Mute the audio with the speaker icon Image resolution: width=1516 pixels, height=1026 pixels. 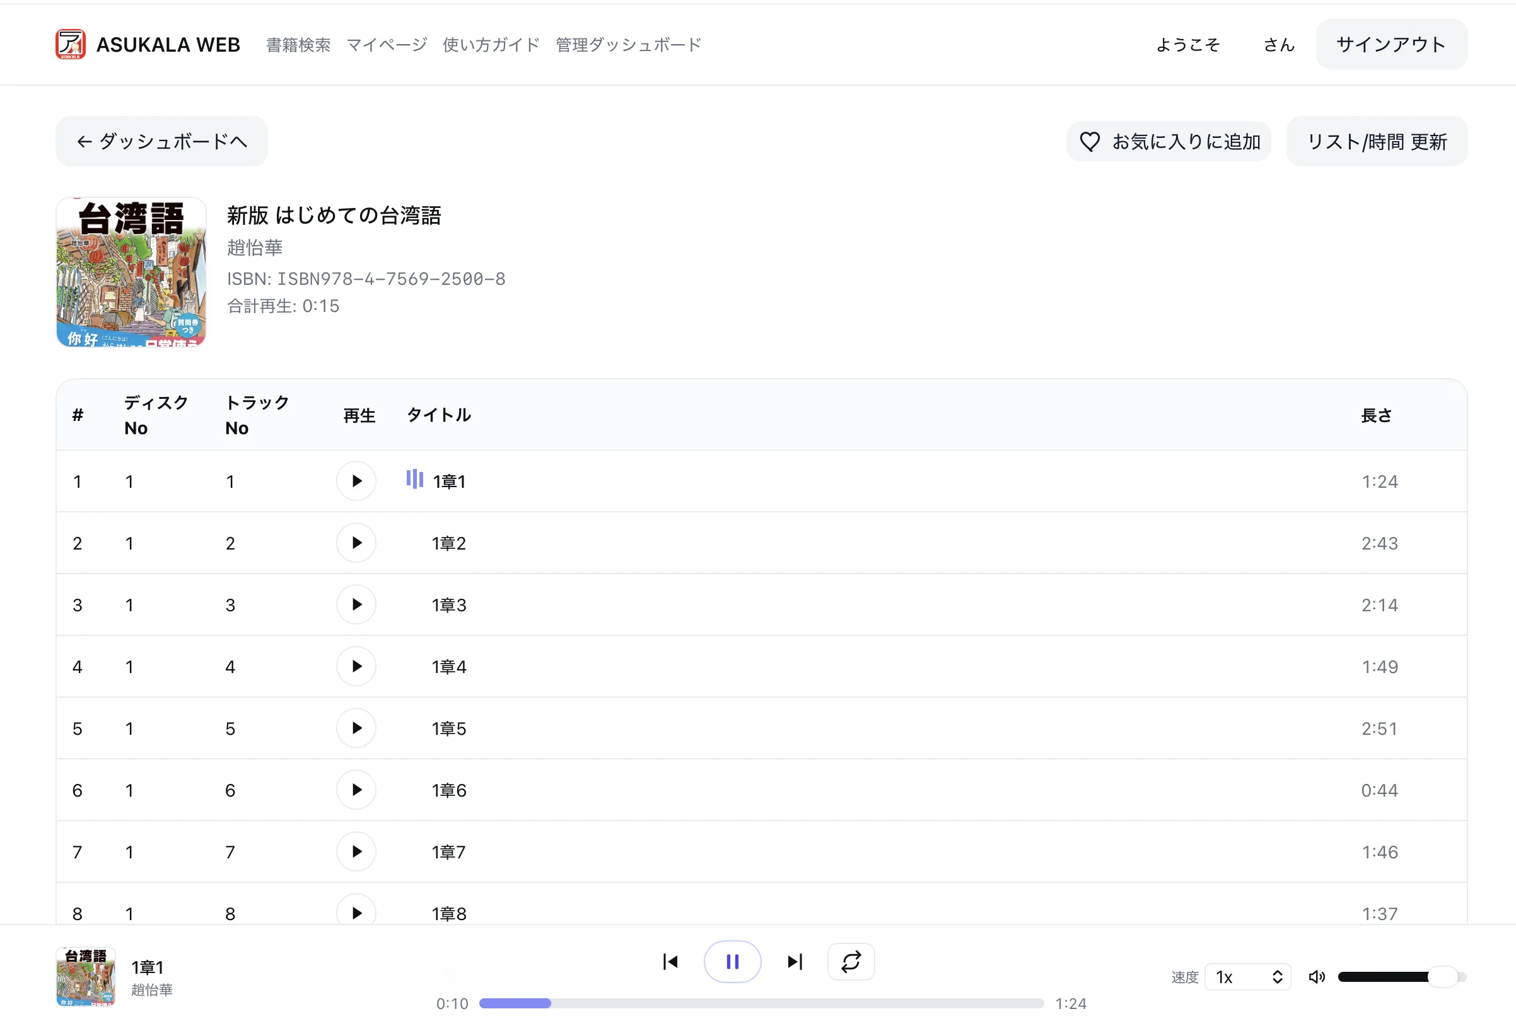coord(1316,976)
